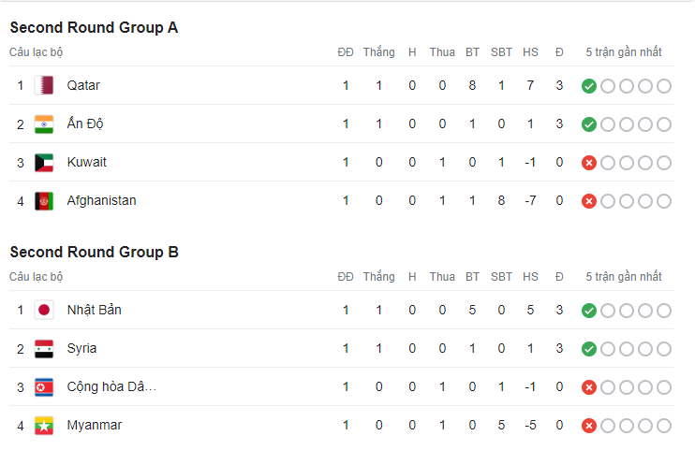Open the Qatar team link
The height and width of the screenshot is (465, 695).
coord(83,85)
